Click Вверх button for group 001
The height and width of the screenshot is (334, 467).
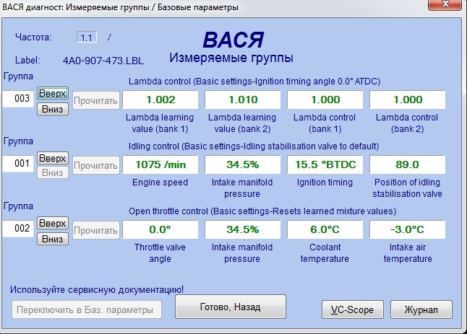53,158
